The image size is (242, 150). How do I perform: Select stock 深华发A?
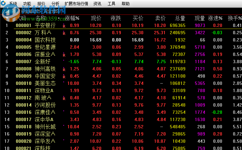point(45,141)
